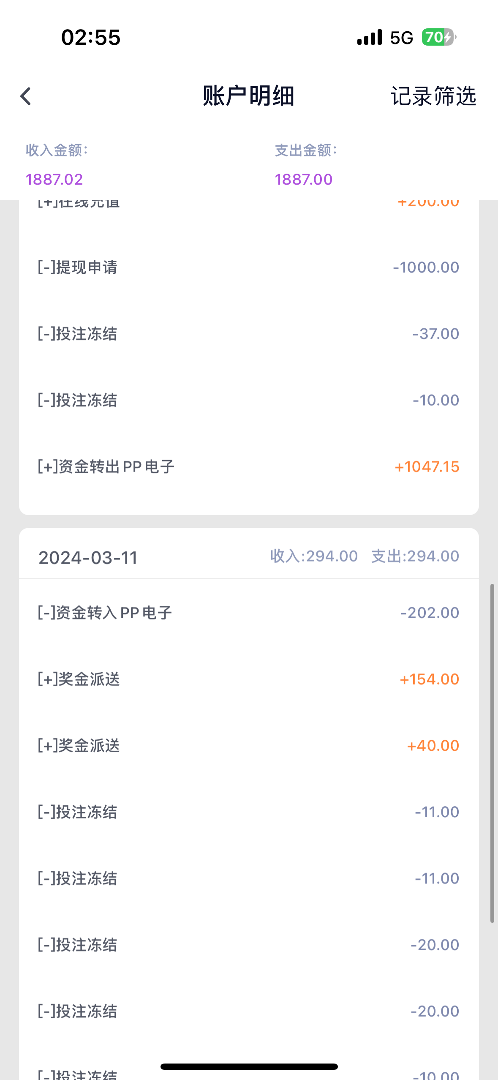Tap the battery indicator in status bar
Viewport: 498px width, 1080px height.
click(x=438, y=38)
